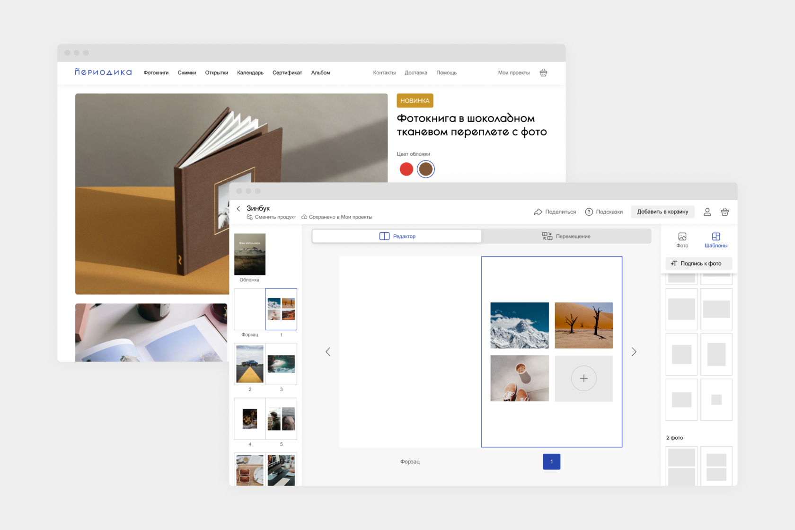
Task: Open the shopping basket in the Периодика site header
Action: tap(543, 73)
